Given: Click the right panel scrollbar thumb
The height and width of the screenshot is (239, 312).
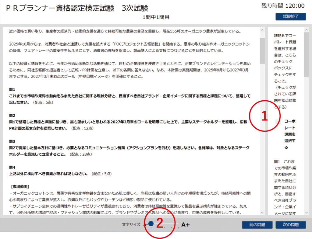Looking at the screenshot, I should pos(306,55).
